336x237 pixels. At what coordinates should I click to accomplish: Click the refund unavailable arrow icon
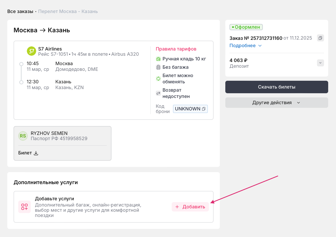point(158,93)
